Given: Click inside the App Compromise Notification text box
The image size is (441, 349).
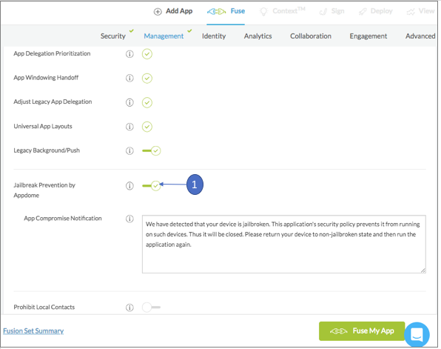Looking at the screenshot, I should tap(284, 245).
